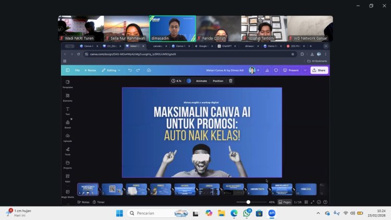Switch to grid view of pages
This screenshot has width=391, height=220.
click(x=306, y=202)
